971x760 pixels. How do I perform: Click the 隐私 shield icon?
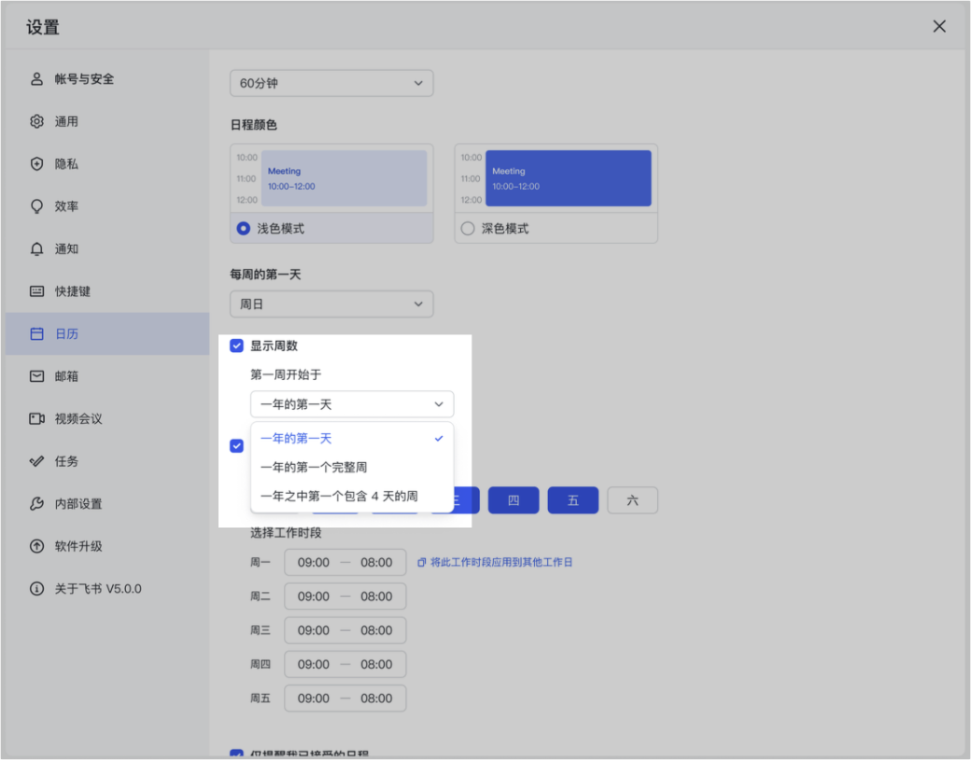tap(37, 164)
